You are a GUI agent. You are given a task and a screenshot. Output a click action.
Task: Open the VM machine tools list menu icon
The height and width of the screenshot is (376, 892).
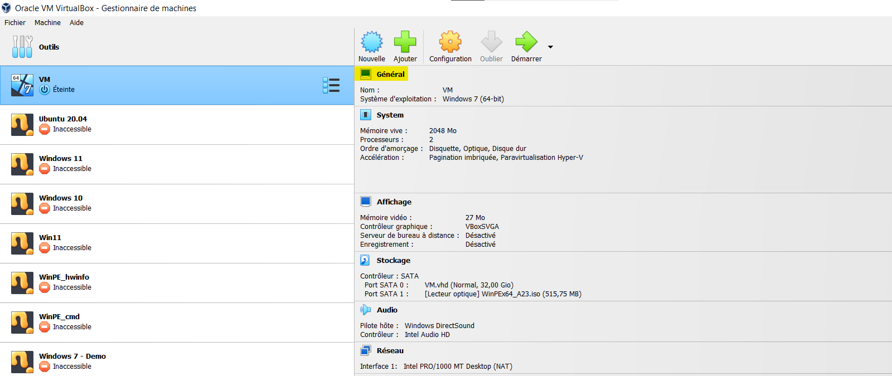[x=331, y=85]
